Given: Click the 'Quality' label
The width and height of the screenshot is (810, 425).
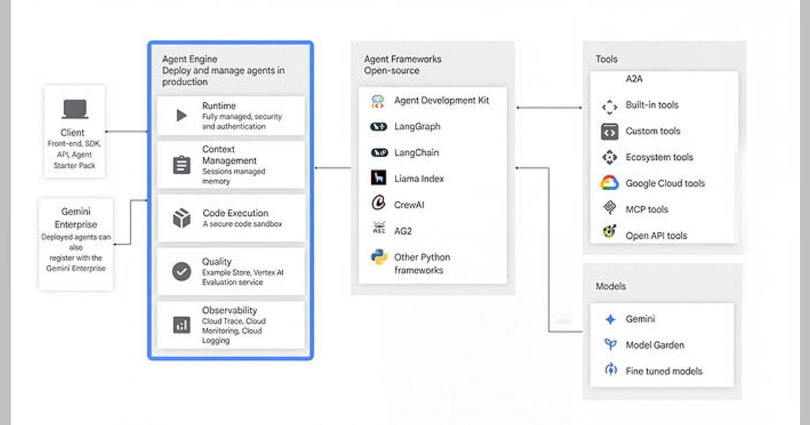Looking at the screenshot, I should (217, 262).
